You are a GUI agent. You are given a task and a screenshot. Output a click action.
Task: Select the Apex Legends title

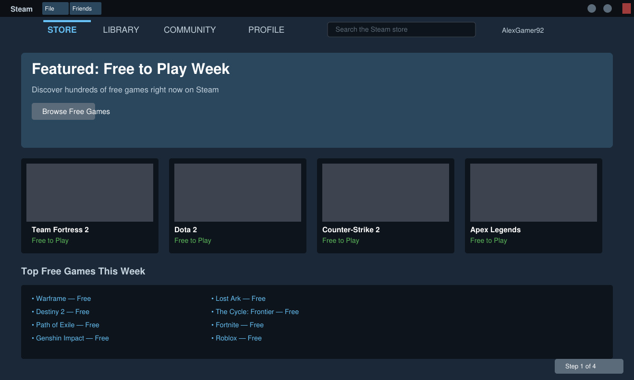496,230
